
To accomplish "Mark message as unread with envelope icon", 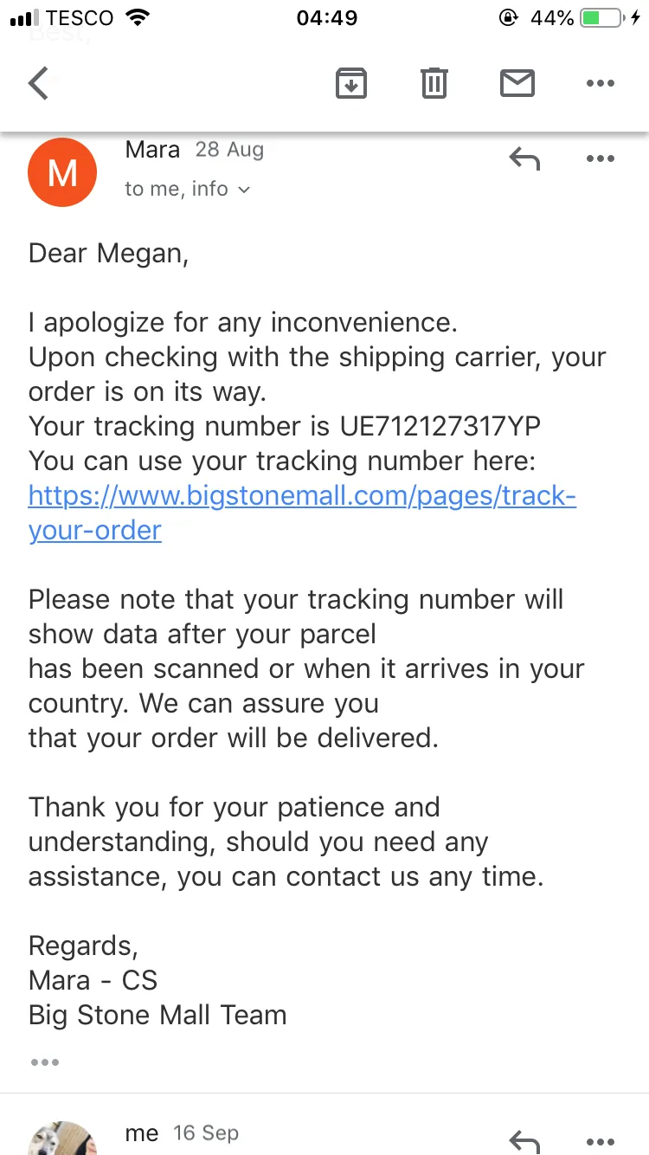I will pyautogui.click(x=517, y=84).
